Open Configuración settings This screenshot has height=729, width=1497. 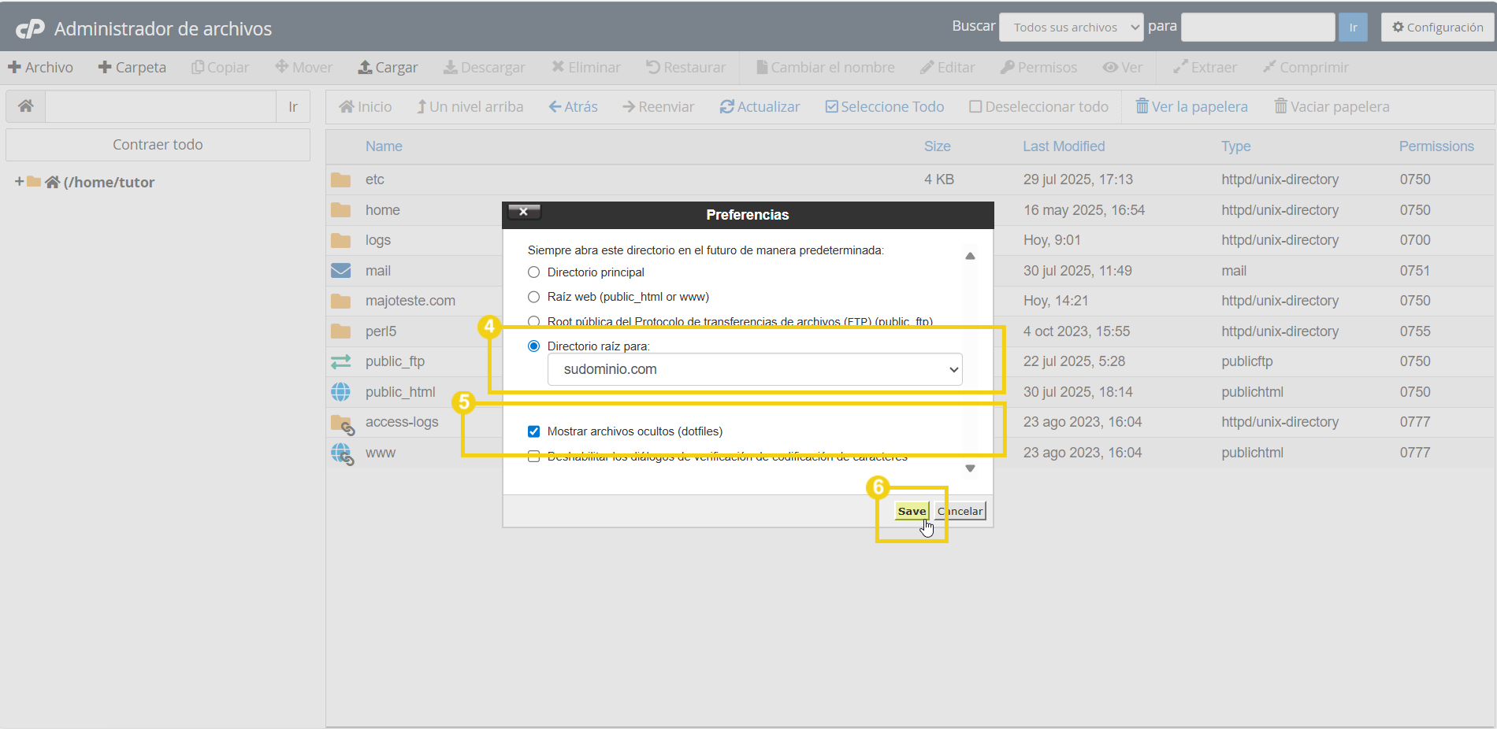click(x=1437, y=28)
